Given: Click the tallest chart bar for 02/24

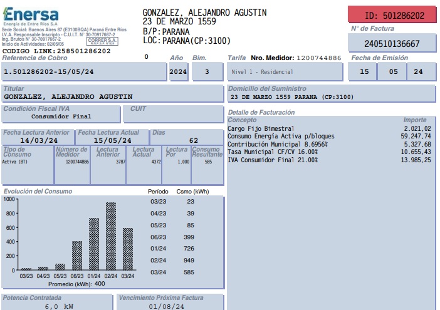Looking at the screenshot, I should click(x=111, y=236).
